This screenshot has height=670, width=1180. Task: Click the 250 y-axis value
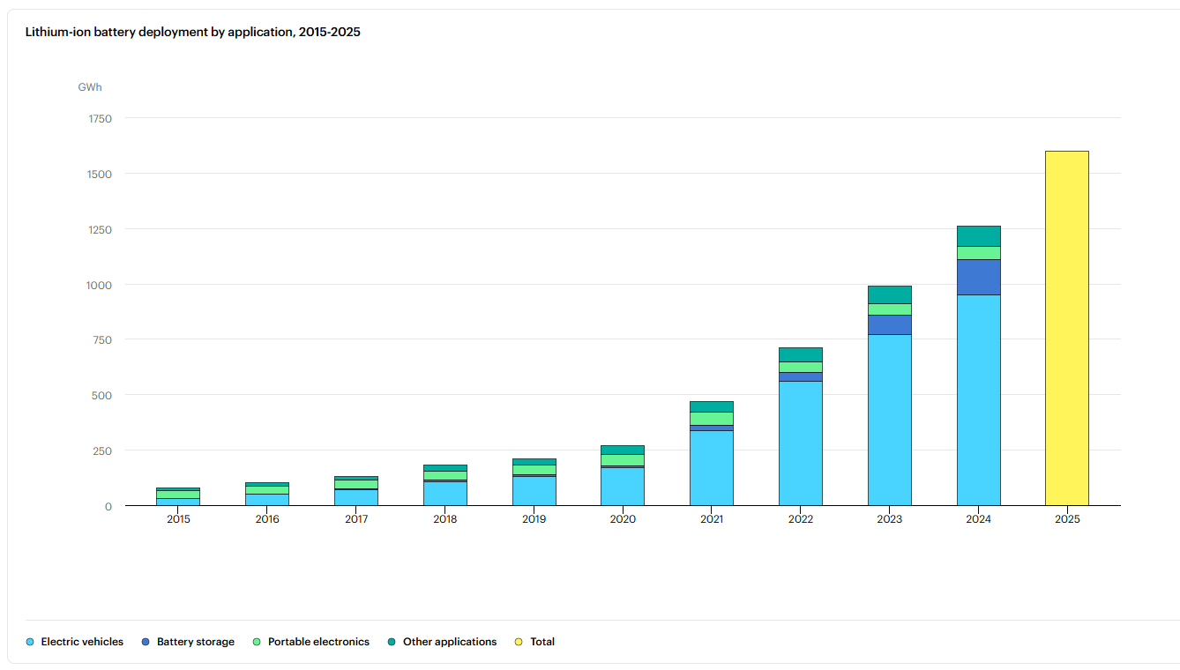(x=103, y=450)
